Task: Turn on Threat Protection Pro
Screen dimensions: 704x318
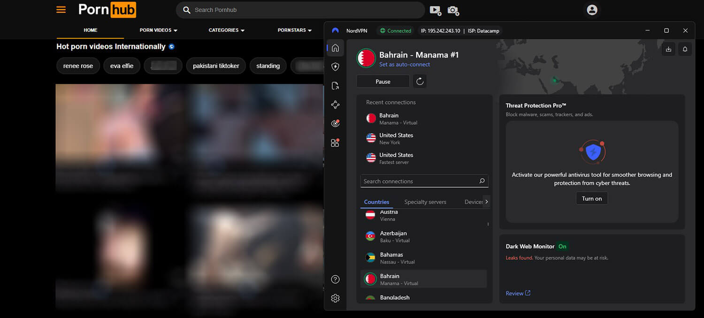Action: (591, 198)
